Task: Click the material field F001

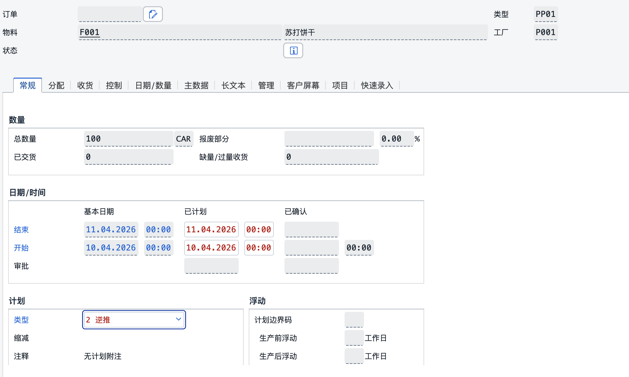Action: click(180, 32)
